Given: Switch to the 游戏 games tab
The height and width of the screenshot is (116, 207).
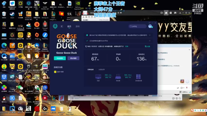Looking at the screenshot, I should (77, 26).
